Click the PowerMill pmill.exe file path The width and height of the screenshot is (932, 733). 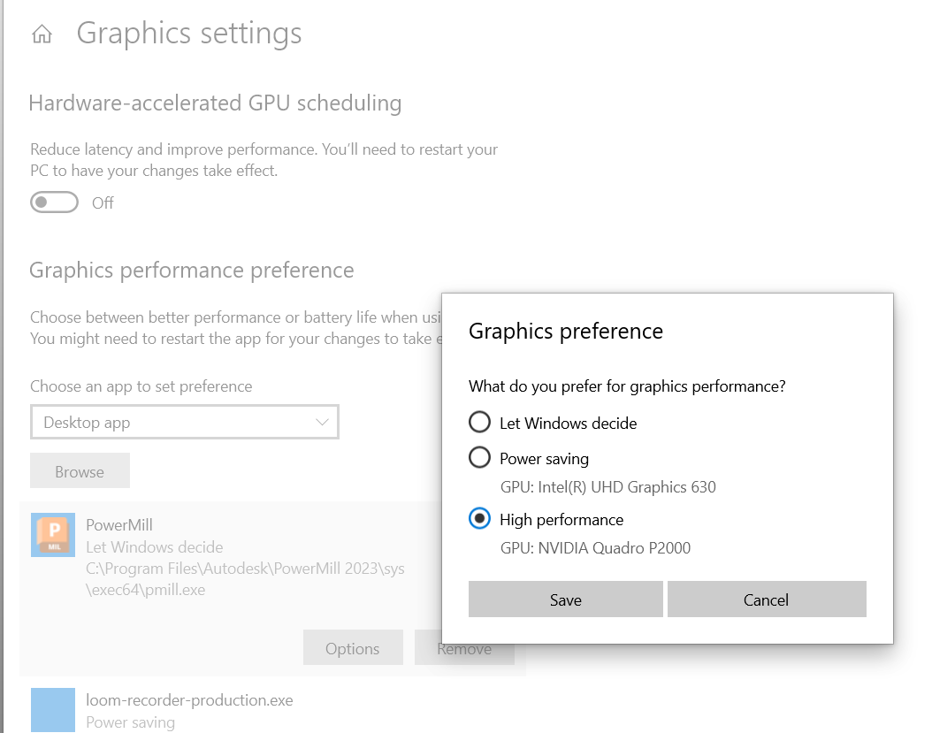(x=245, y=578)
